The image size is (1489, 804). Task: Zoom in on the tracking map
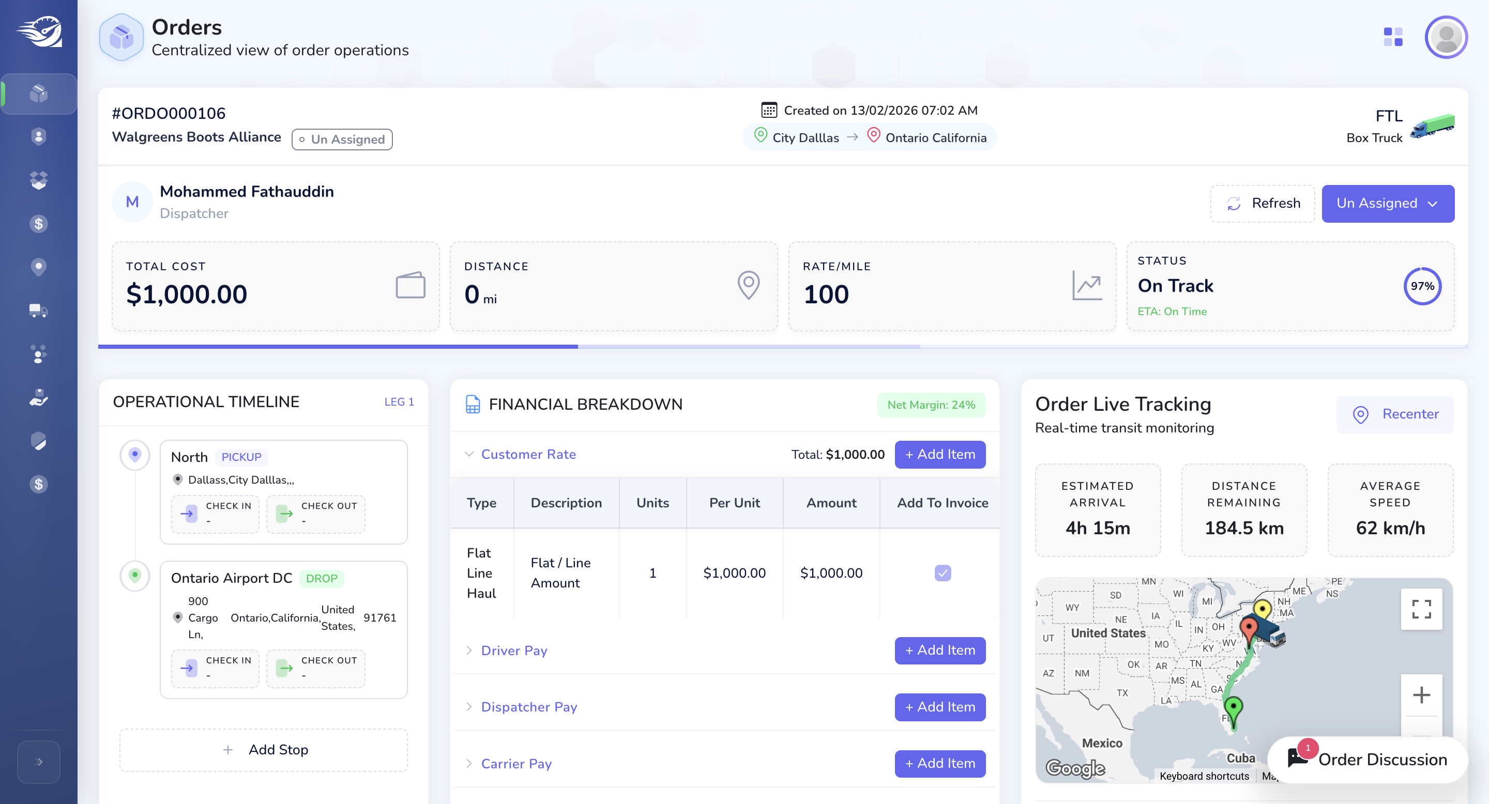[x=1421, y=695]
